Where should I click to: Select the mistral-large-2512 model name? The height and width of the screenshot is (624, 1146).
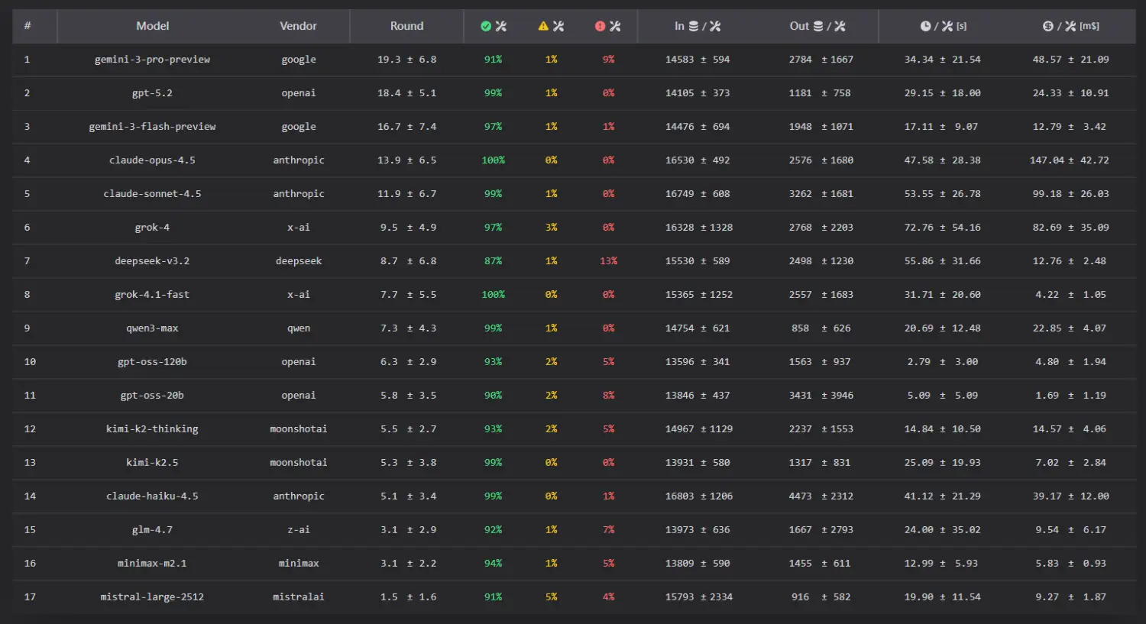click(x=152, y=597)
